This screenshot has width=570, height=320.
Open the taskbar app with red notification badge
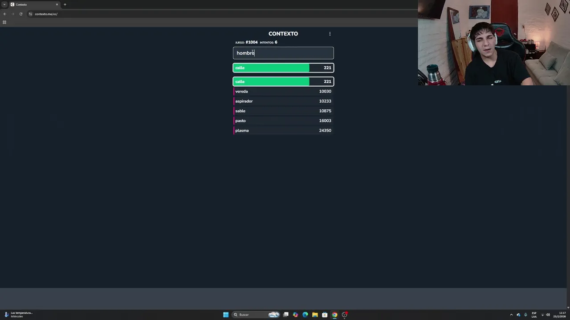(344, 315)
